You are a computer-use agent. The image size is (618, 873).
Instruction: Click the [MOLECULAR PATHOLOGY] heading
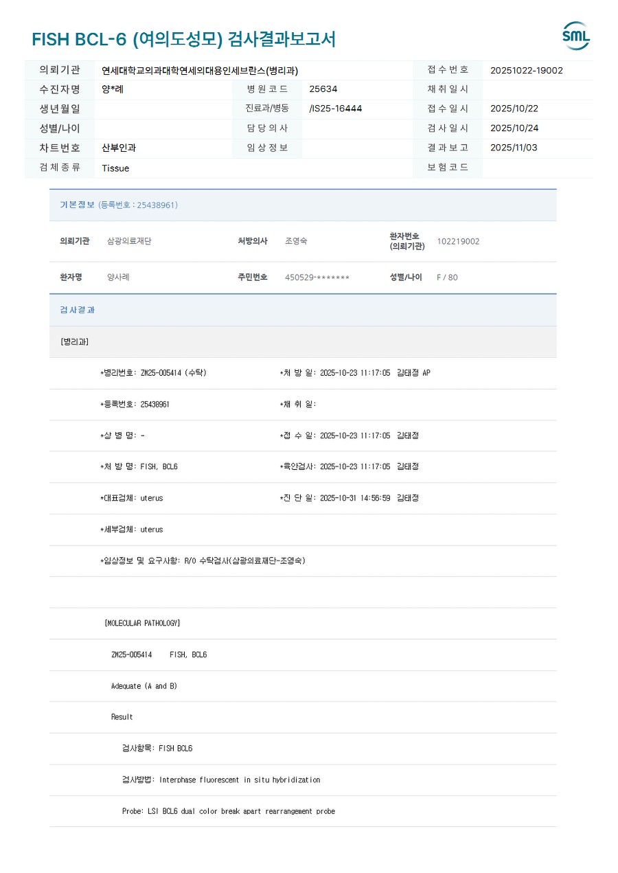142,623
